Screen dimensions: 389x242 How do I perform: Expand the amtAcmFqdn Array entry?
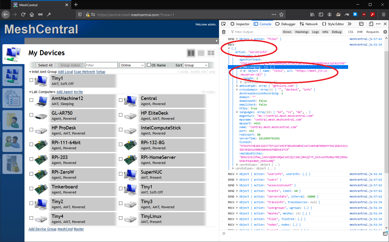pos(237,86)
